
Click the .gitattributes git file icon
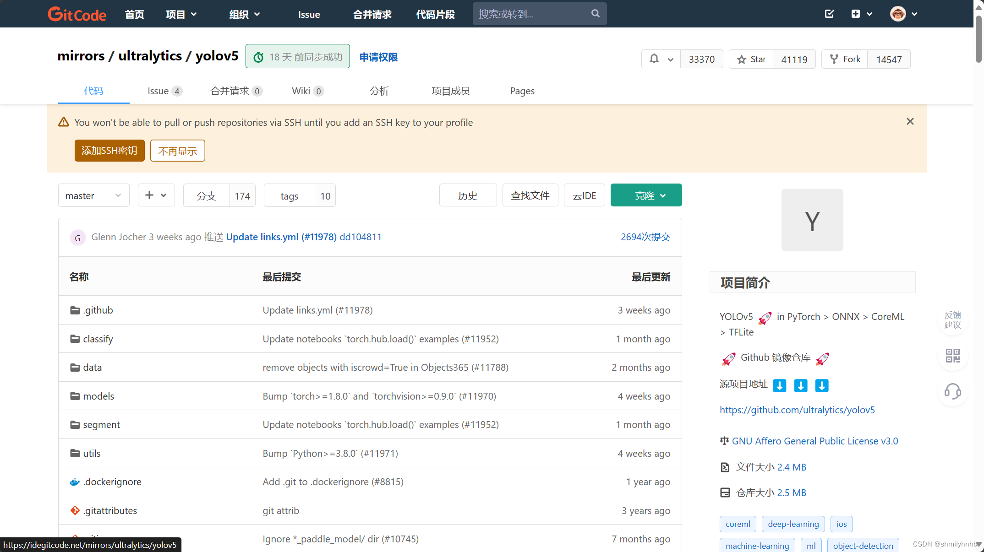75,510
